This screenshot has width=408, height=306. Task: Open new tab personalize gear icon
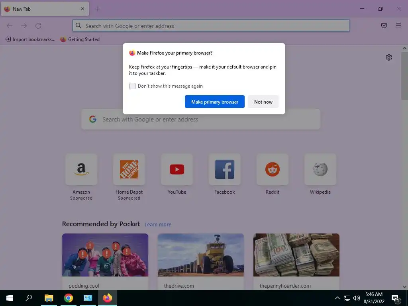pos(389,57)
